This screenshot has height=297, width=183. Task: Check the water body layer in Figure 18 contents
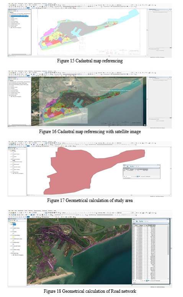point(12,250)
